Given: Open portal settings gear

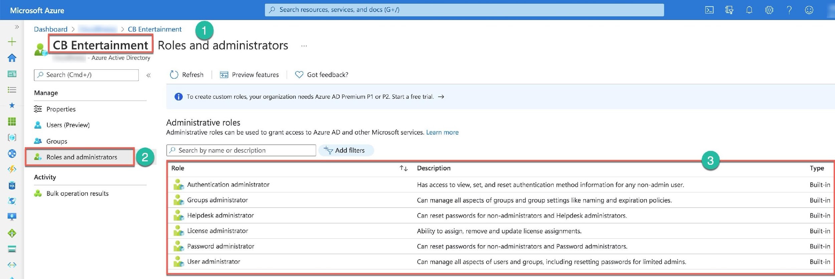Looking at the screenshot, I should 769,10.
